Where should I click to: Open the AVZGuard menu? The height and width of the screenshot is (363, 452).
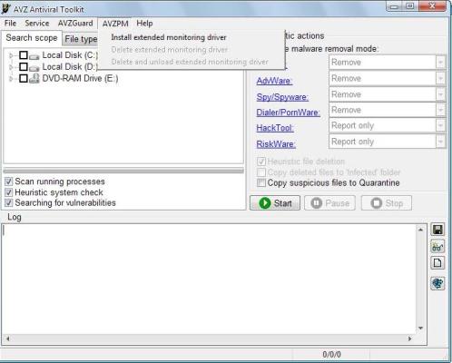point(75,24)
